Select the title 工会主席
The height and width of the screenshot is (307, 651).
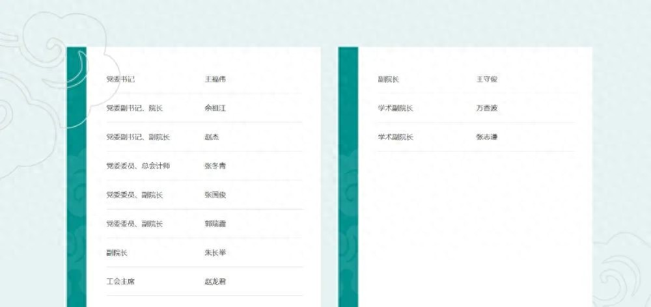point(120,282)
